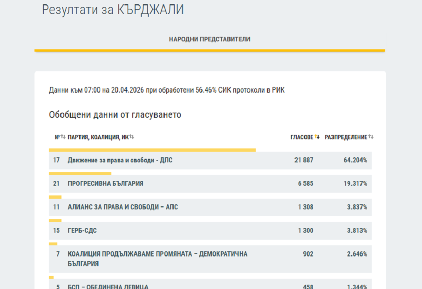Viewport: 422px width, 289px height.
Task: Click the yellow bar above ПРОГРЕСИВНА БЪЛГАРИЯ
Action: click(80, 174)
